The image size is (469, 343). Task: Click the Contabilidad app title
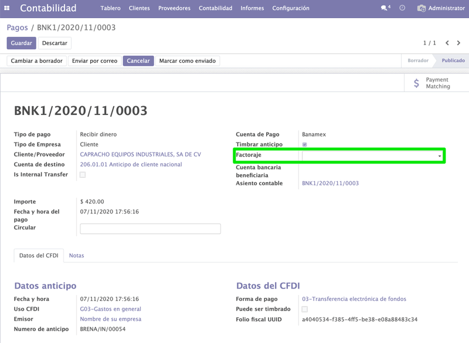tap(48, 8)
